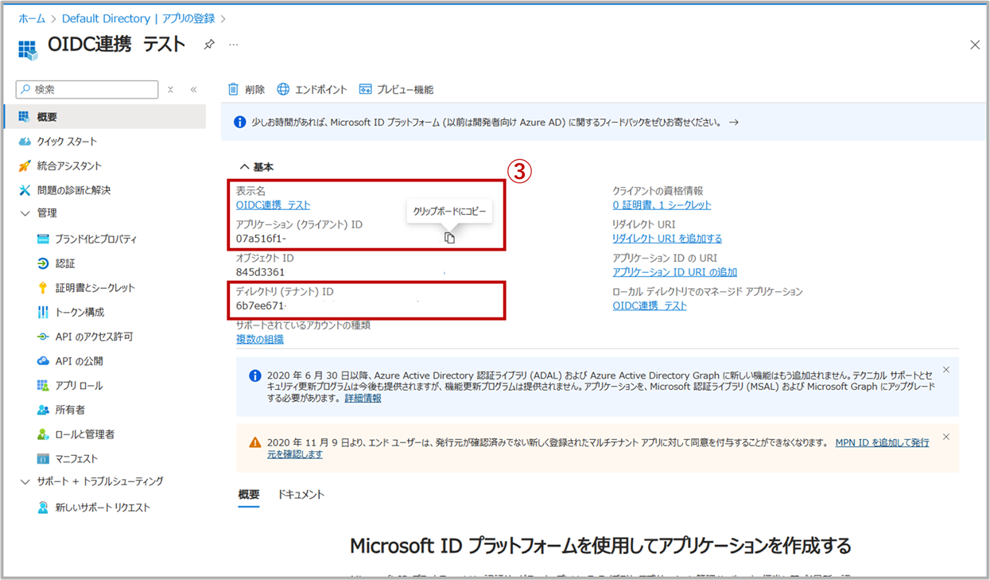Click the 統合アシスタント rocket icon
This screenshot has height=580, width=990.
click(x=24, y=166)
